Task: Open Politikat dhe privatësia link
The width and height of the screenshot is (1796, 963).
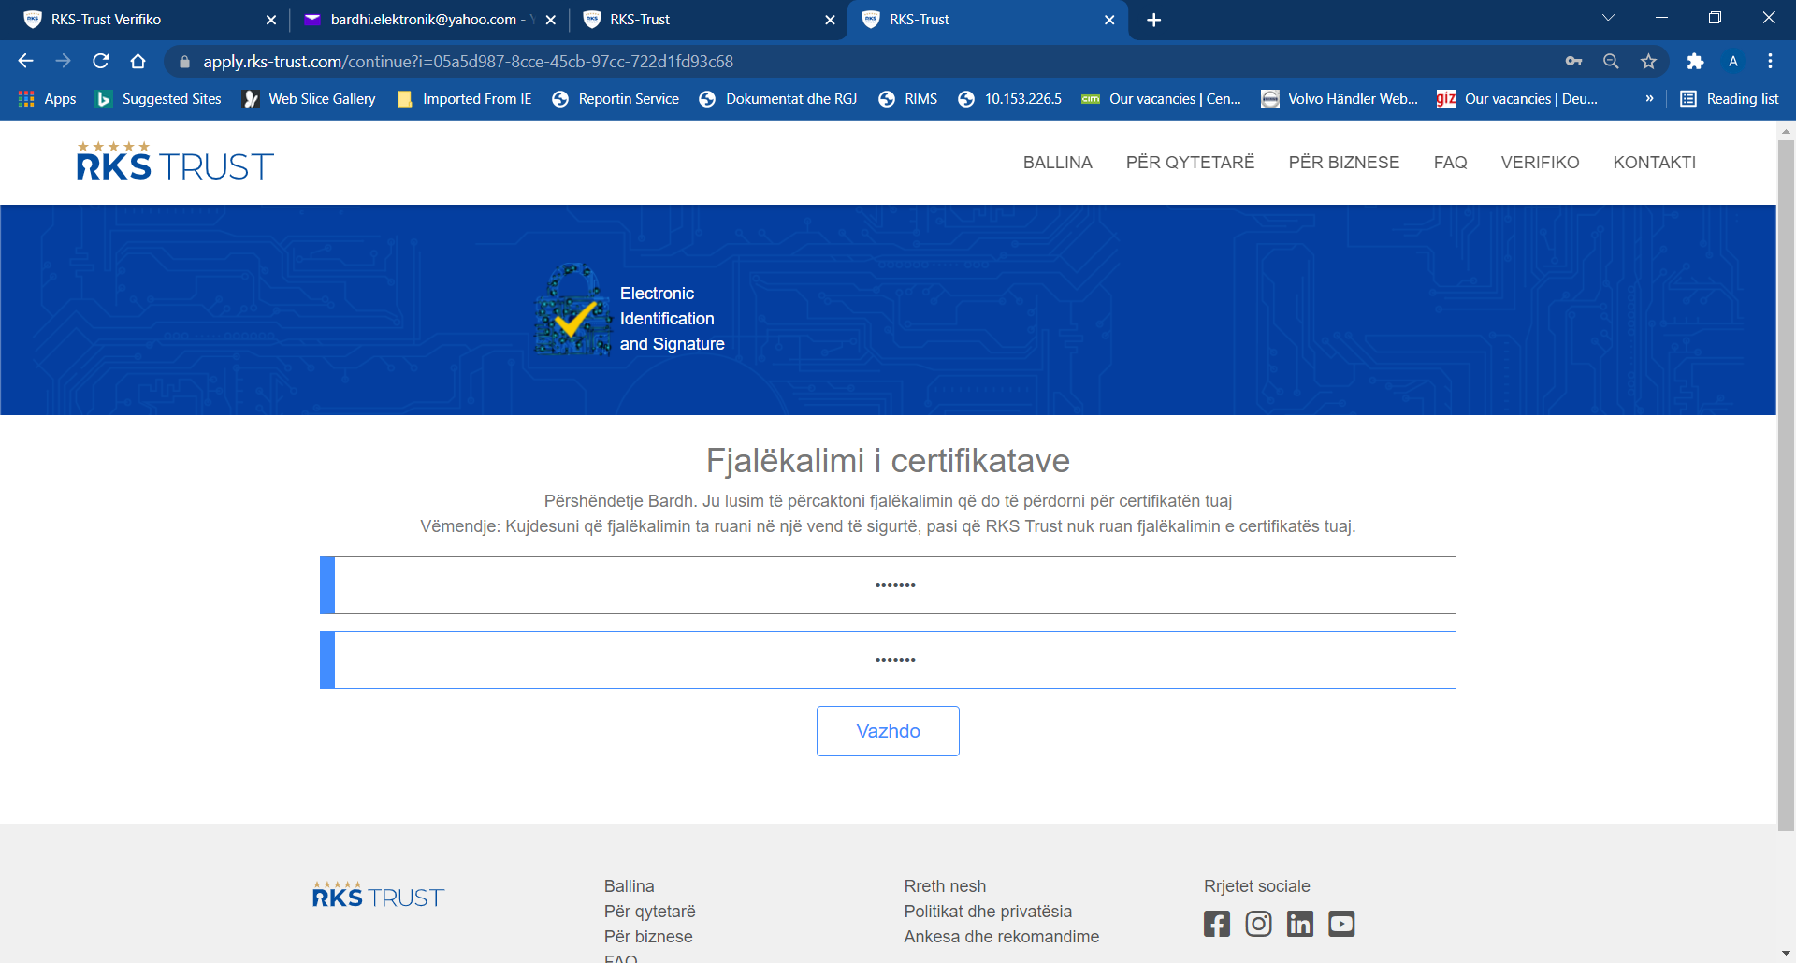Action: point(988,912)
